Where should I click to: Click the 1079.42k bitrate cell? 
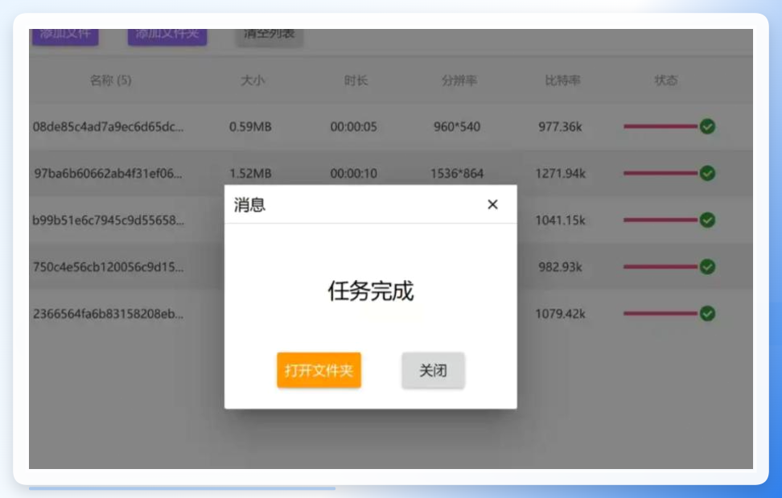coord(560,314)
